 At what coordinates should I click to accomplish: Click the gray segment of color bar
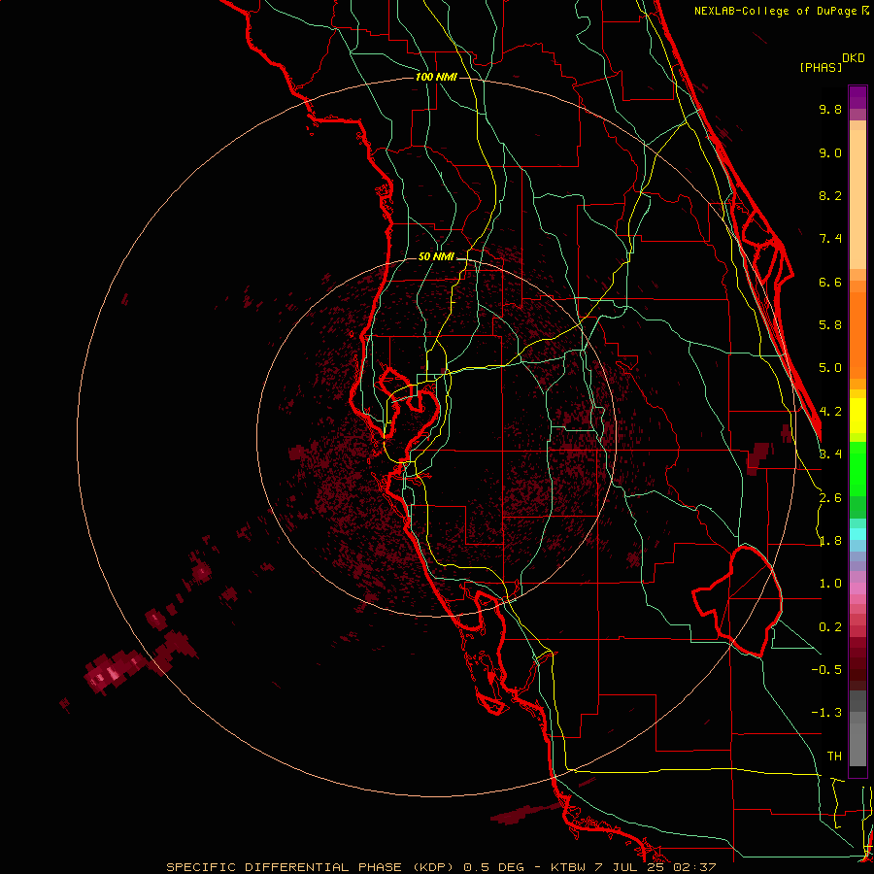pos(857,730)
